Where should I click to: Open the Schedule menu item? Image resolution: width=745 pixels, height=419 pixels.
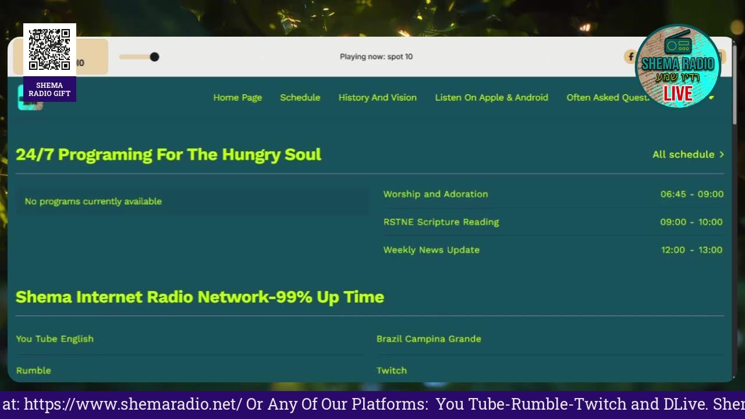[300, 97]
